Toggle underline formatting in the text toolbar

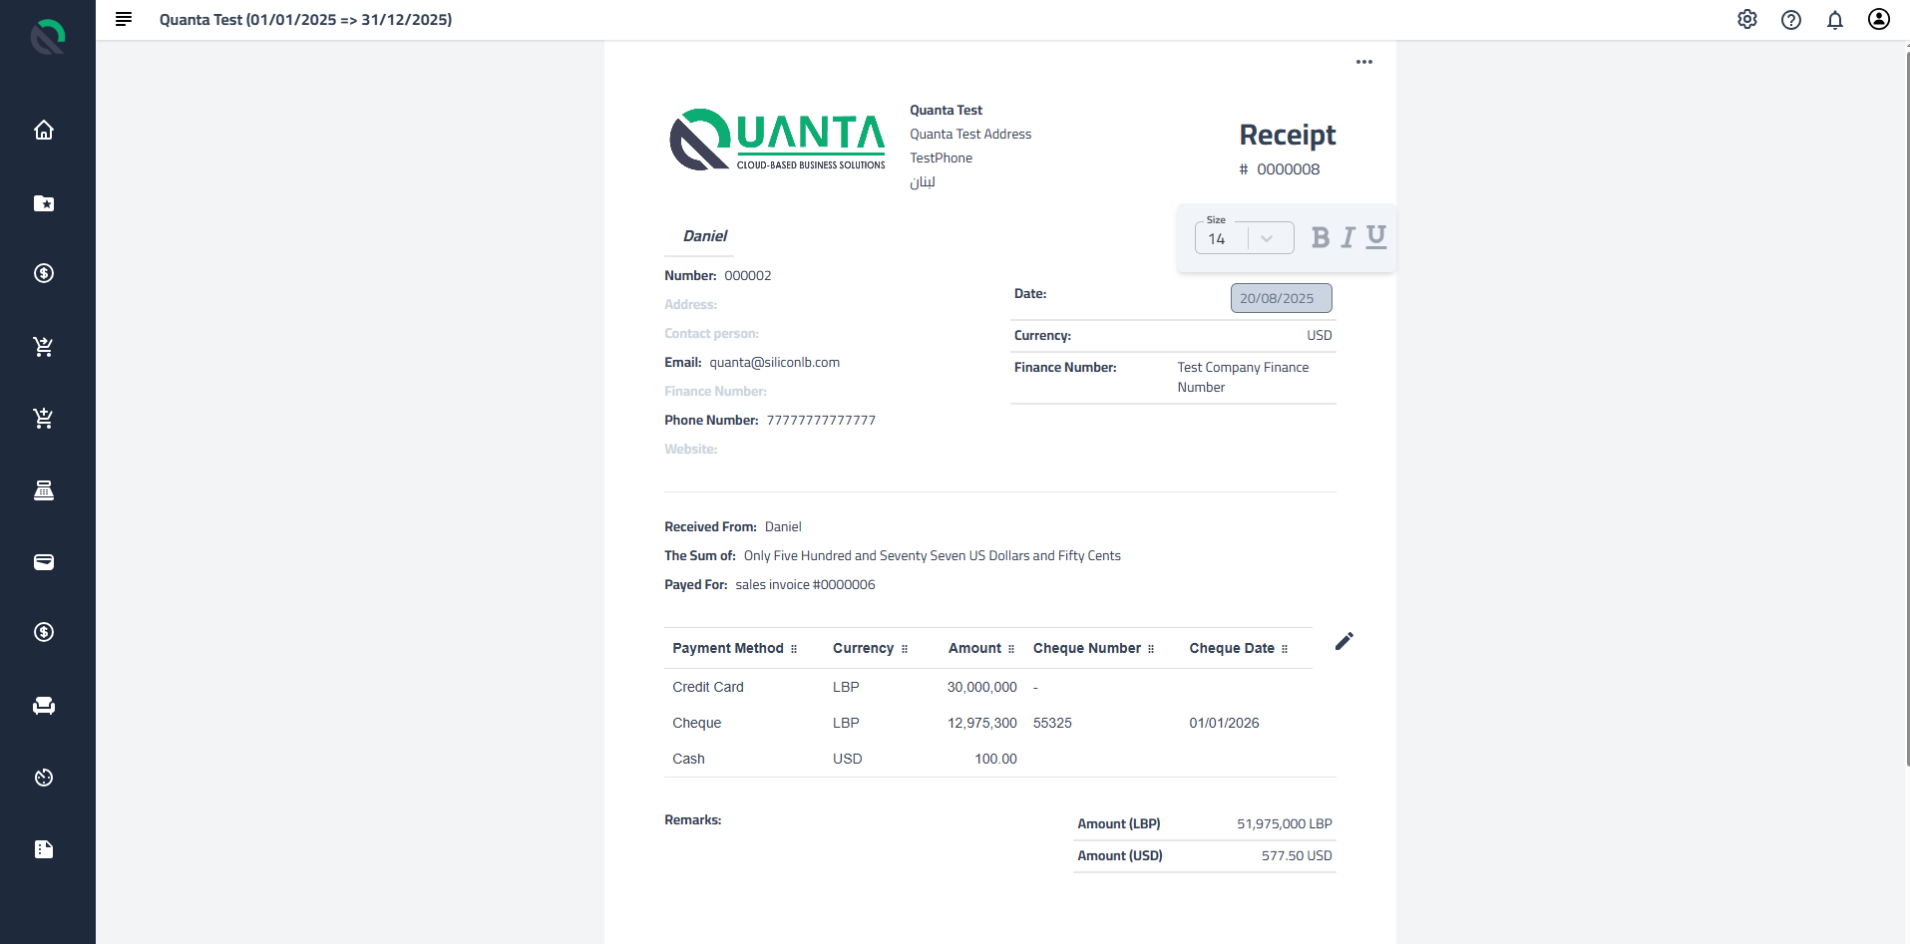(1376, 237)
